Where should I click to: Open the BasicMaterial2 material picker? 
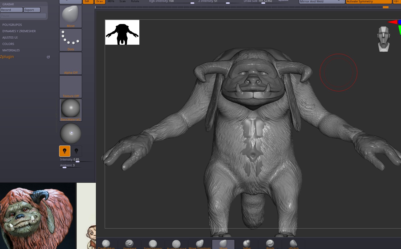click(x=71, y=110)
